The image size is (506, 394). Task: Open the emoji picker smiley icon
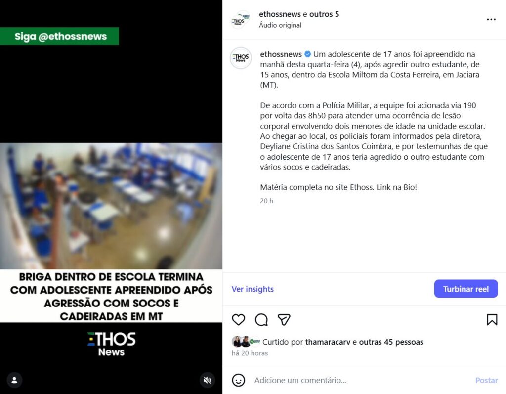click(x=239, y=380)
